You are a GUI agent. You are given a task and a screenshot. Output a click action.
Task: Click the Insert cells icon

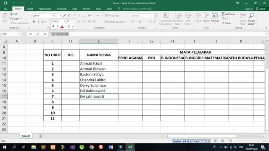(198, 16)
